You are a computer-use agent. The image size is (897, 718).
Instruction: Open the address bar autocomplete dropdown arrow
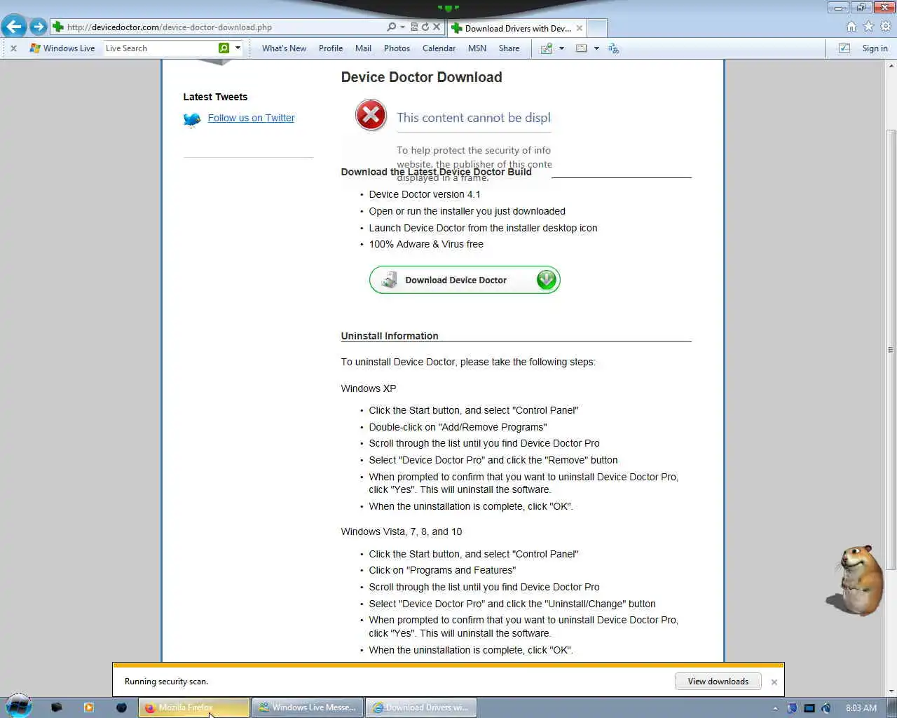tap(402, 27)
